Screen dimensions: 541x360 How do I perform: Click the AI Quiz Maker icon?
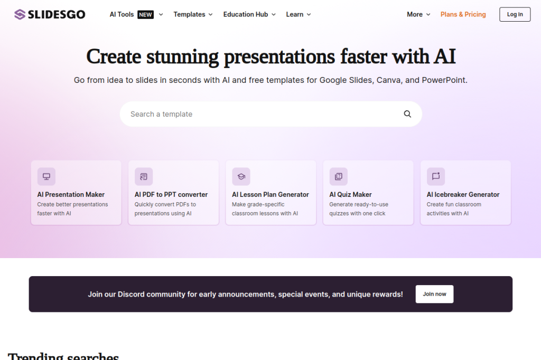pyautogui.click(x=339, y=176)
